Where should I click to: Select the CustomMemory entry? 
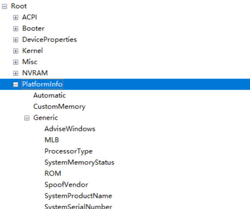coord(59,107)
